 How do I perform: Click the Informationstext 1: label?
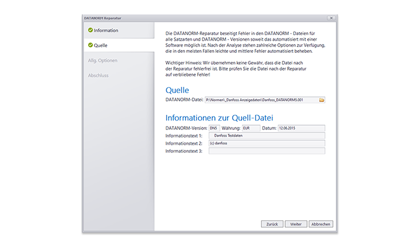184,136
